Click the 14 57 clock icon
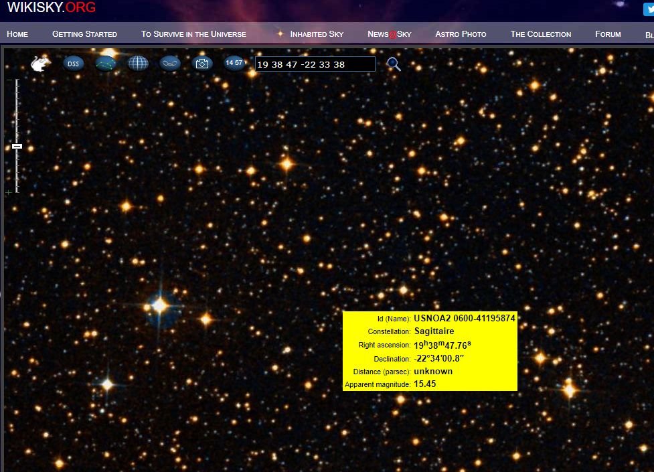The width and height of the screenshot is (654, 472). coord(234,62)
